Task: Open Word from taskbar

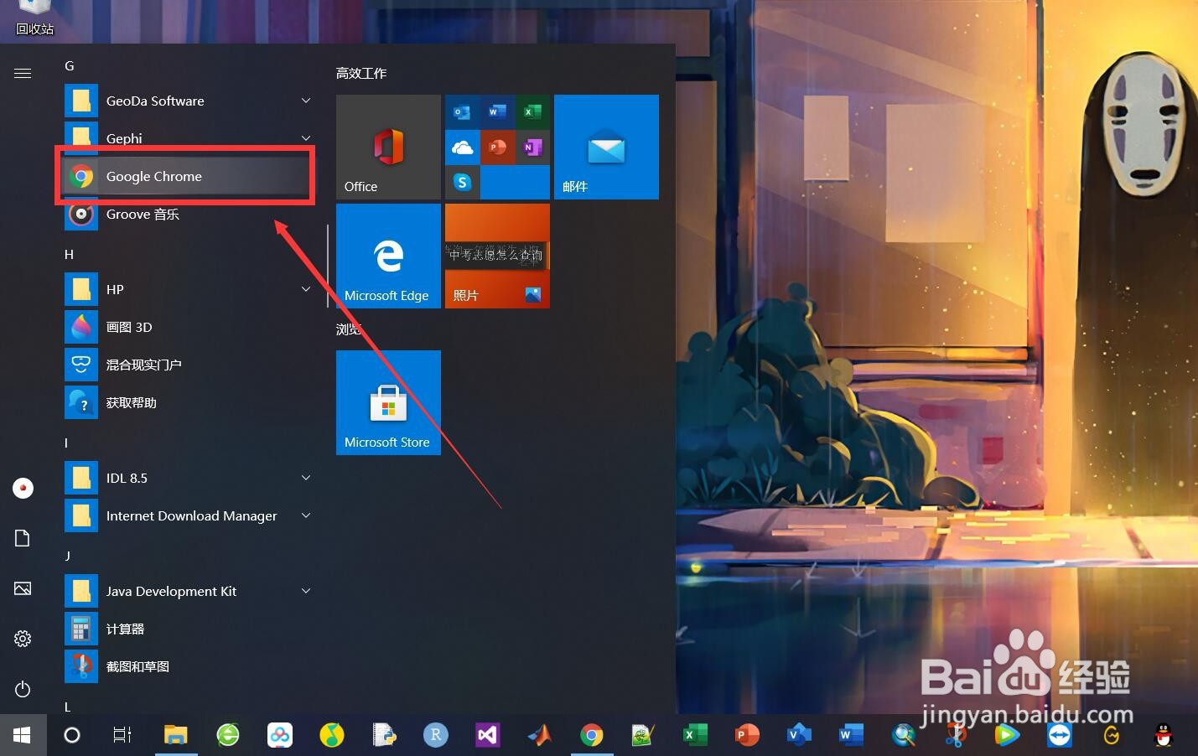Action: point(851,735)
